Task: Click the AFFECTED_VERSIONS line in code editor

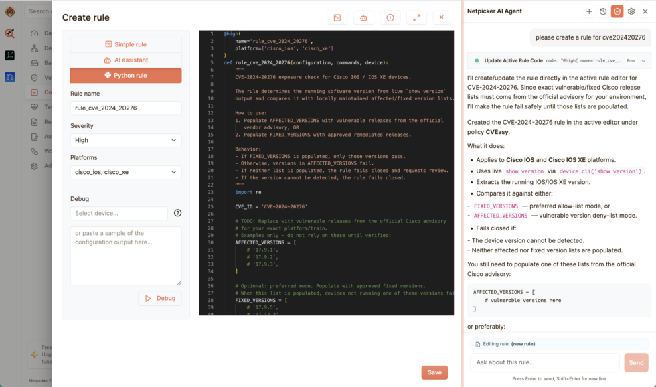Action: click(266, 242)
